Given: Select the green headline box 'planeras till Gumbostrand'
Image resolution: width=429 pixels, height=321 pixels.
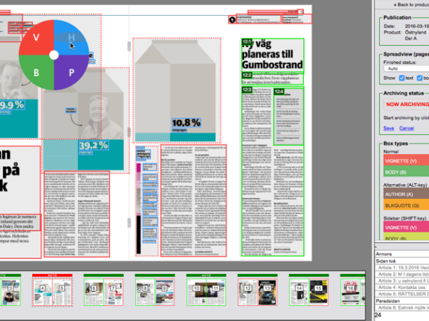Looking at the screenshot, I should (x=272, y=56).
